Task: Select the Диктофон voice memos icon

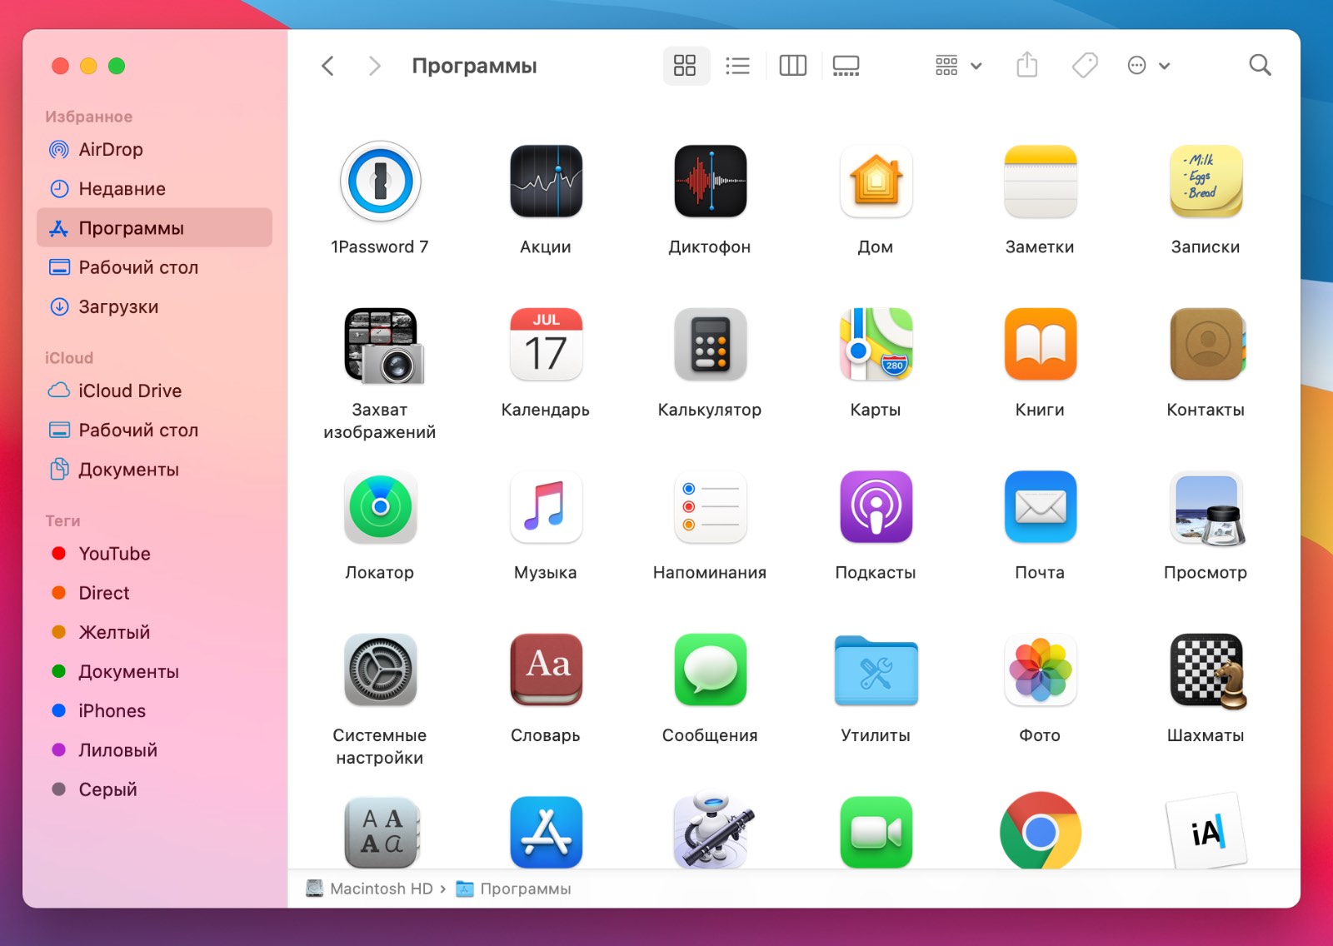Action: coord(710,182)
